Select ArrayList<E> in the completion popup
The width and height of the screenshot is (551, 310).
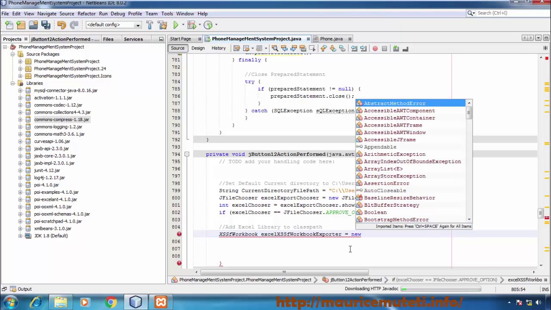click(410, 169)
